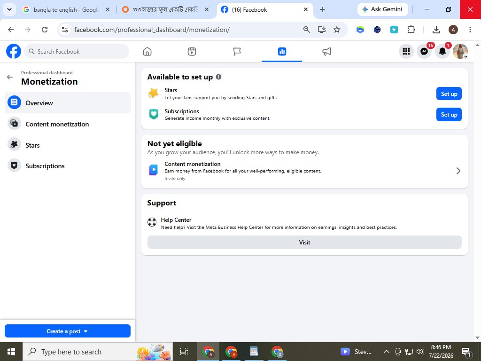Click the address bar URL
481x361 pixels.
point(152,30)
